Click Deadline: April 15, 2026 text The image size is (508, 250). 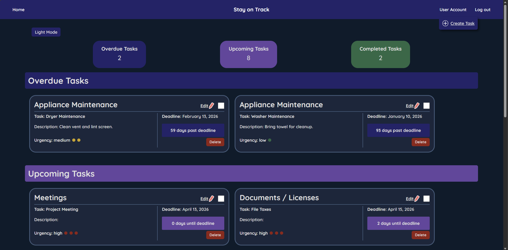click(x=391, y=209)
